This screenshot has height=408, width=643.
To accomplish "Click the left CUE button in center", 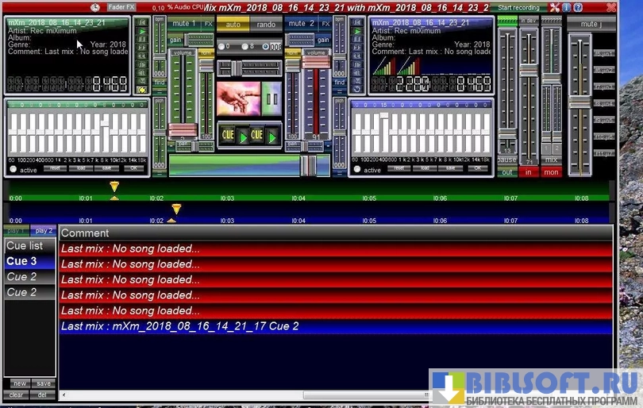I will (228, 136).
